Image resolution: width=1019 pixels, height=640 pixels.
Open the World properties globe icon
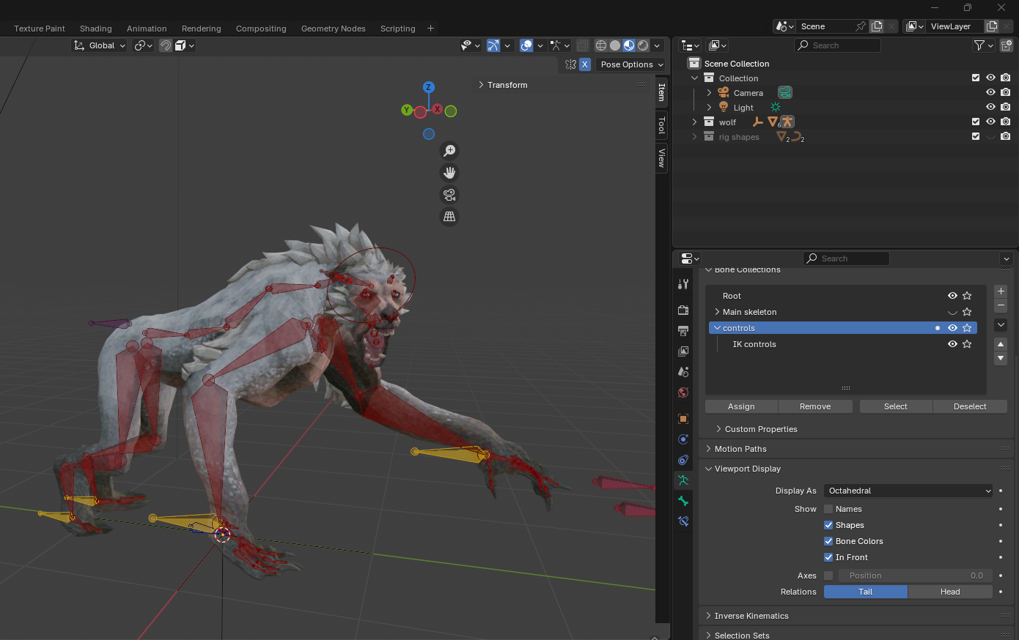(x=683, y=392)
